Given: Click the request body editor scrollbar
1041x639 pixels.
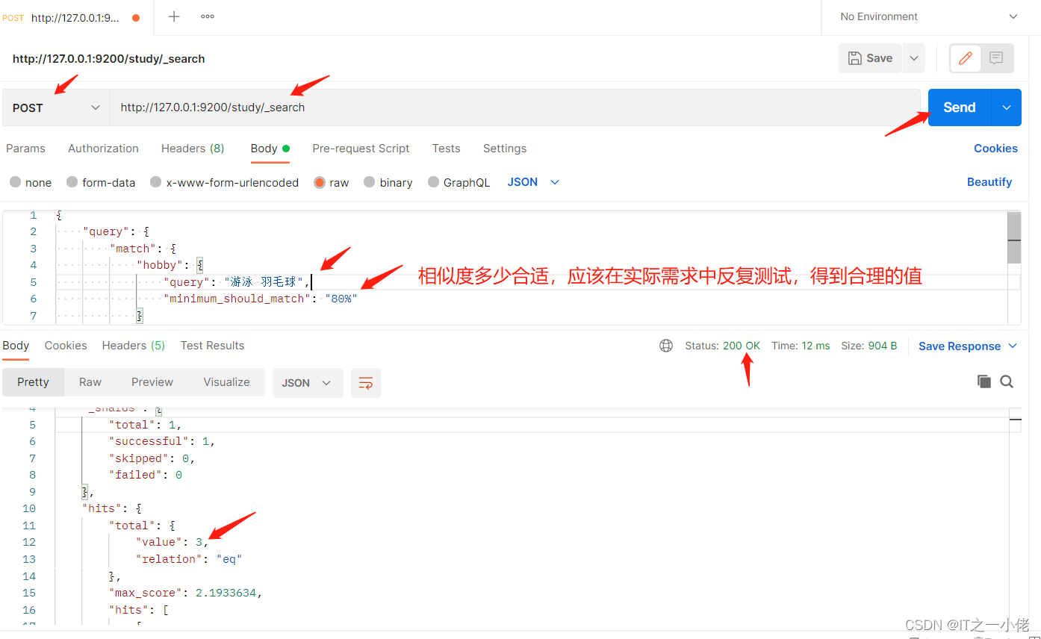Looking at the screenshot, I should click(x=1013, y=237).
